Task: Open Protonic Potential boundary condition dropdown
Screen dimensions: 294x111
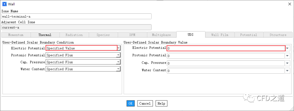Action: (x=118, y=55)
